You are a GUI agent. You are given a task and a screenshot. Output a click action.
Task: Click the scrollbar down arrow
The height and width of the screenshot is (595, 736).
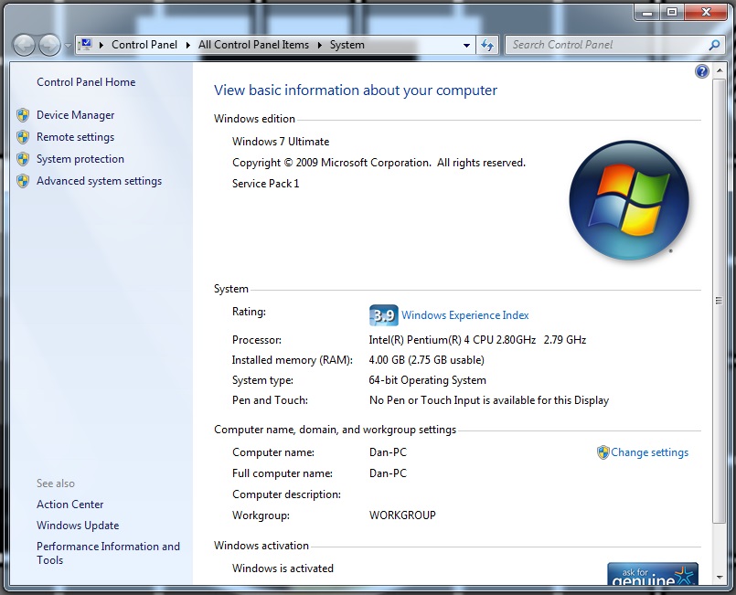point(719,578)
